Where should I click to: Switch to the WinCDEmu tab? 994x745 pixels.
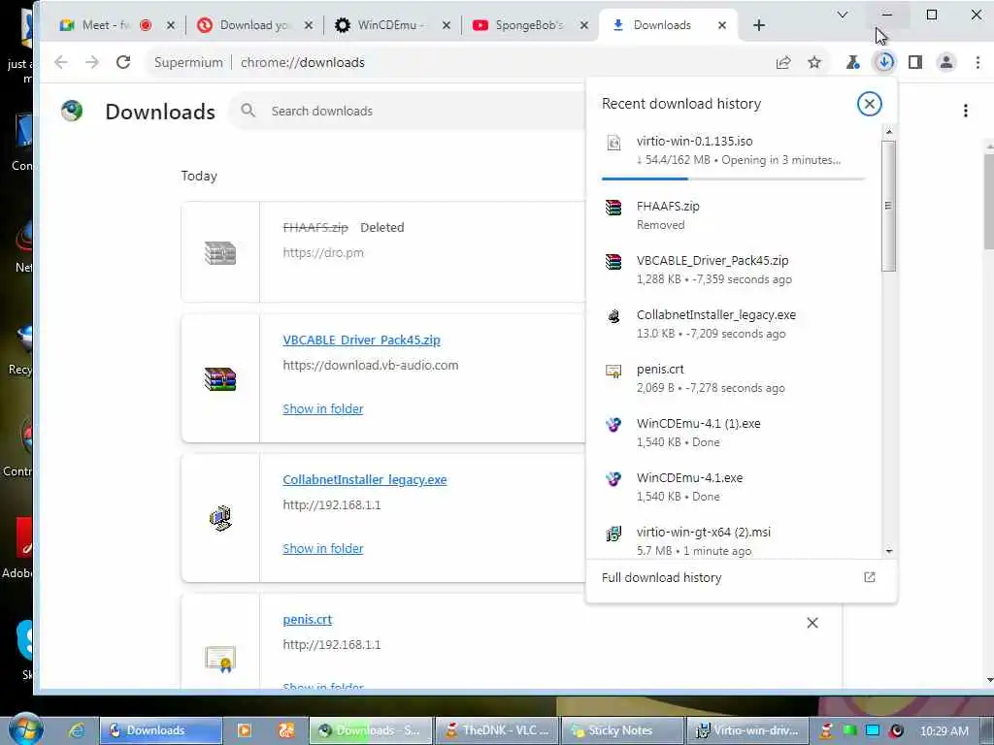pyautogui.click(x=390, y=25)
